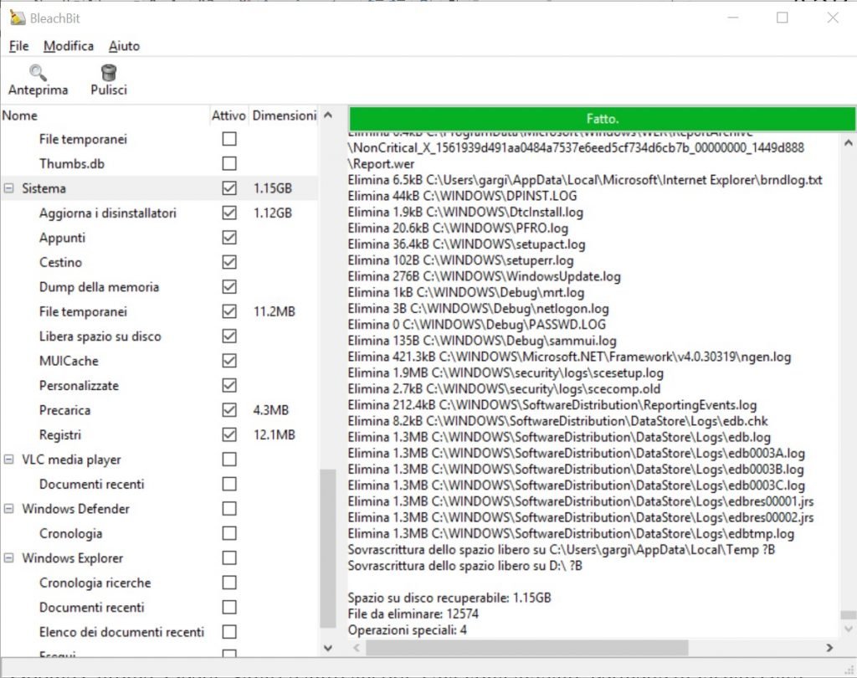Click the Anteprima magnifier icon
The height and width of the screenshot is (678, 857).
[x=38, y=73]
